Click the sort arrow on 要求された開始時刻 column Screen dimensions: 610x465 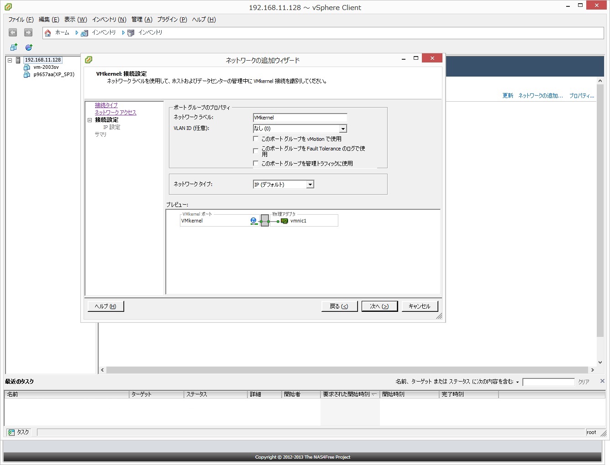click(374, 394)
